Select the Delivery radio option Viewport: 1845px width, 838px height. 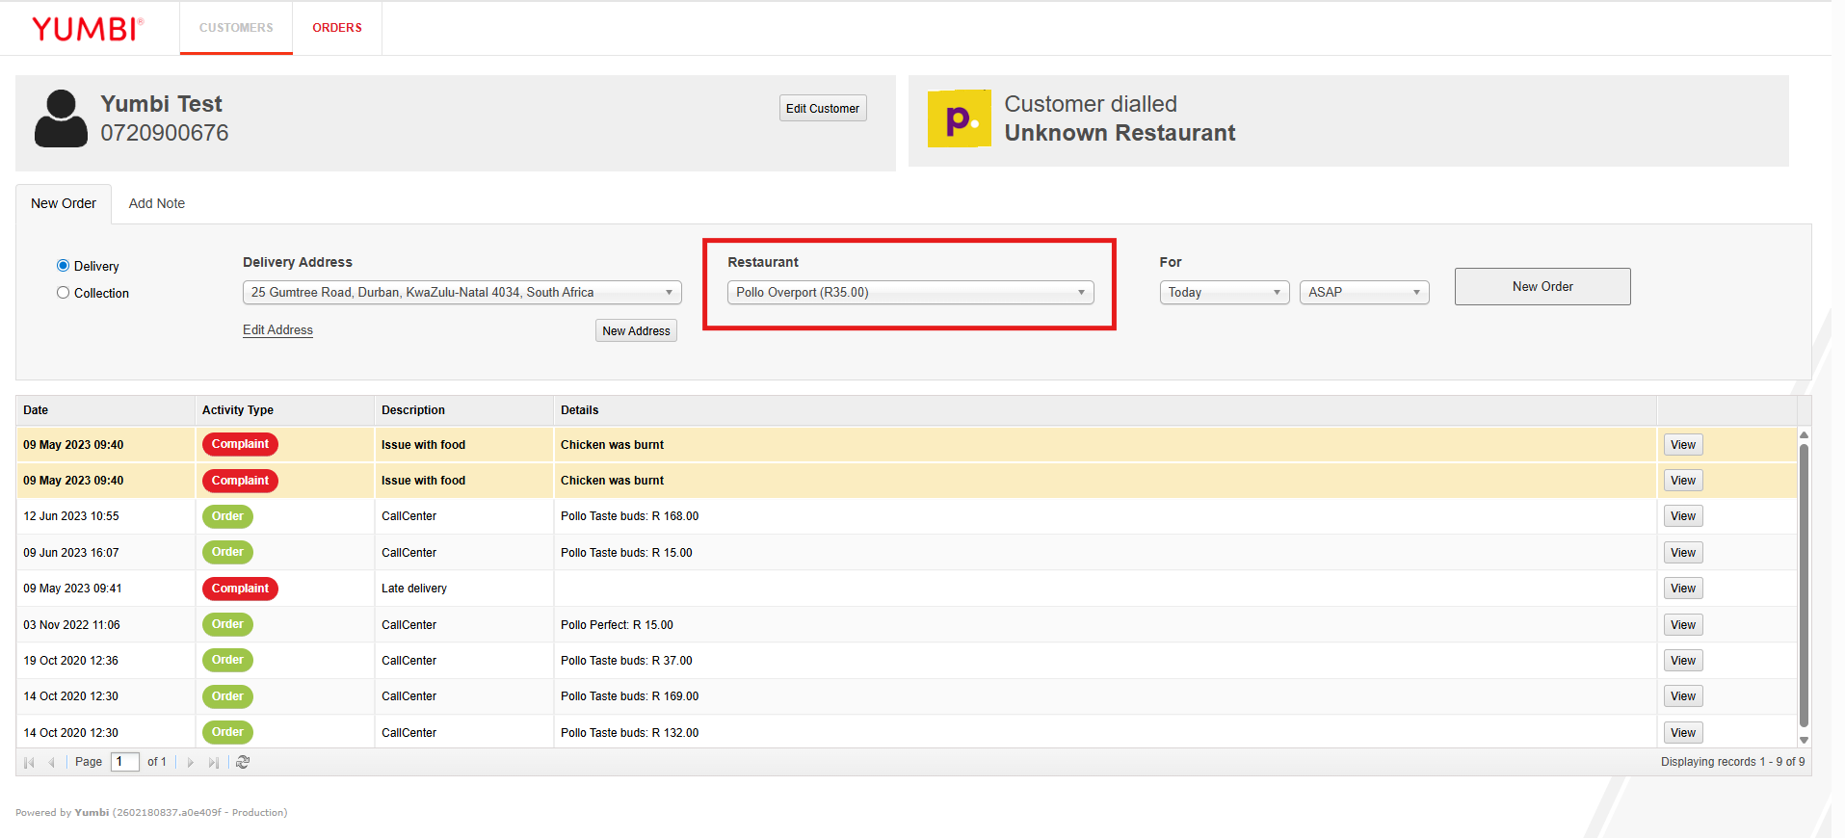coord(64,266)
